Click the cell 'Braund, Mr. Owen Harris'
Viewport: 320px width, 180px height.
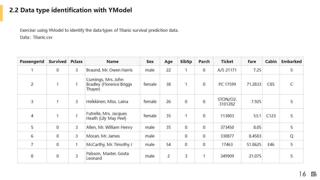pyautogui.click(x=109, y=70)
